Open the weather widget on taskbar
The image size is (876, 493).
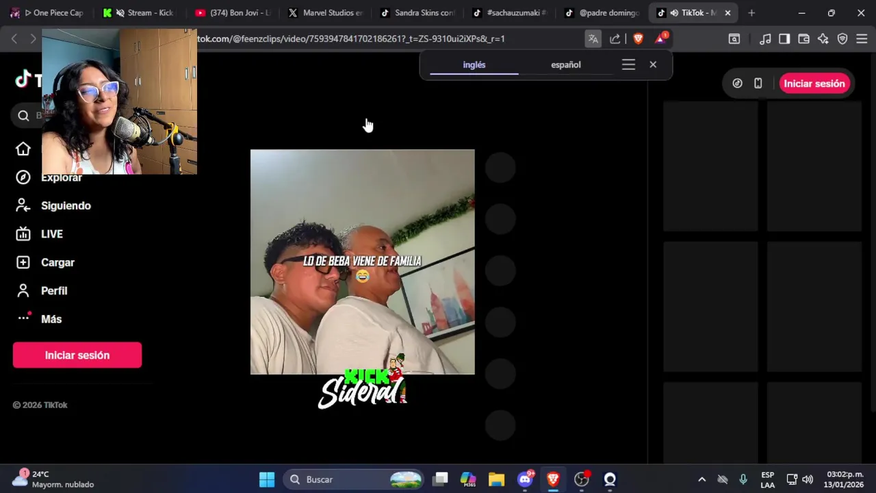point(53,479)
